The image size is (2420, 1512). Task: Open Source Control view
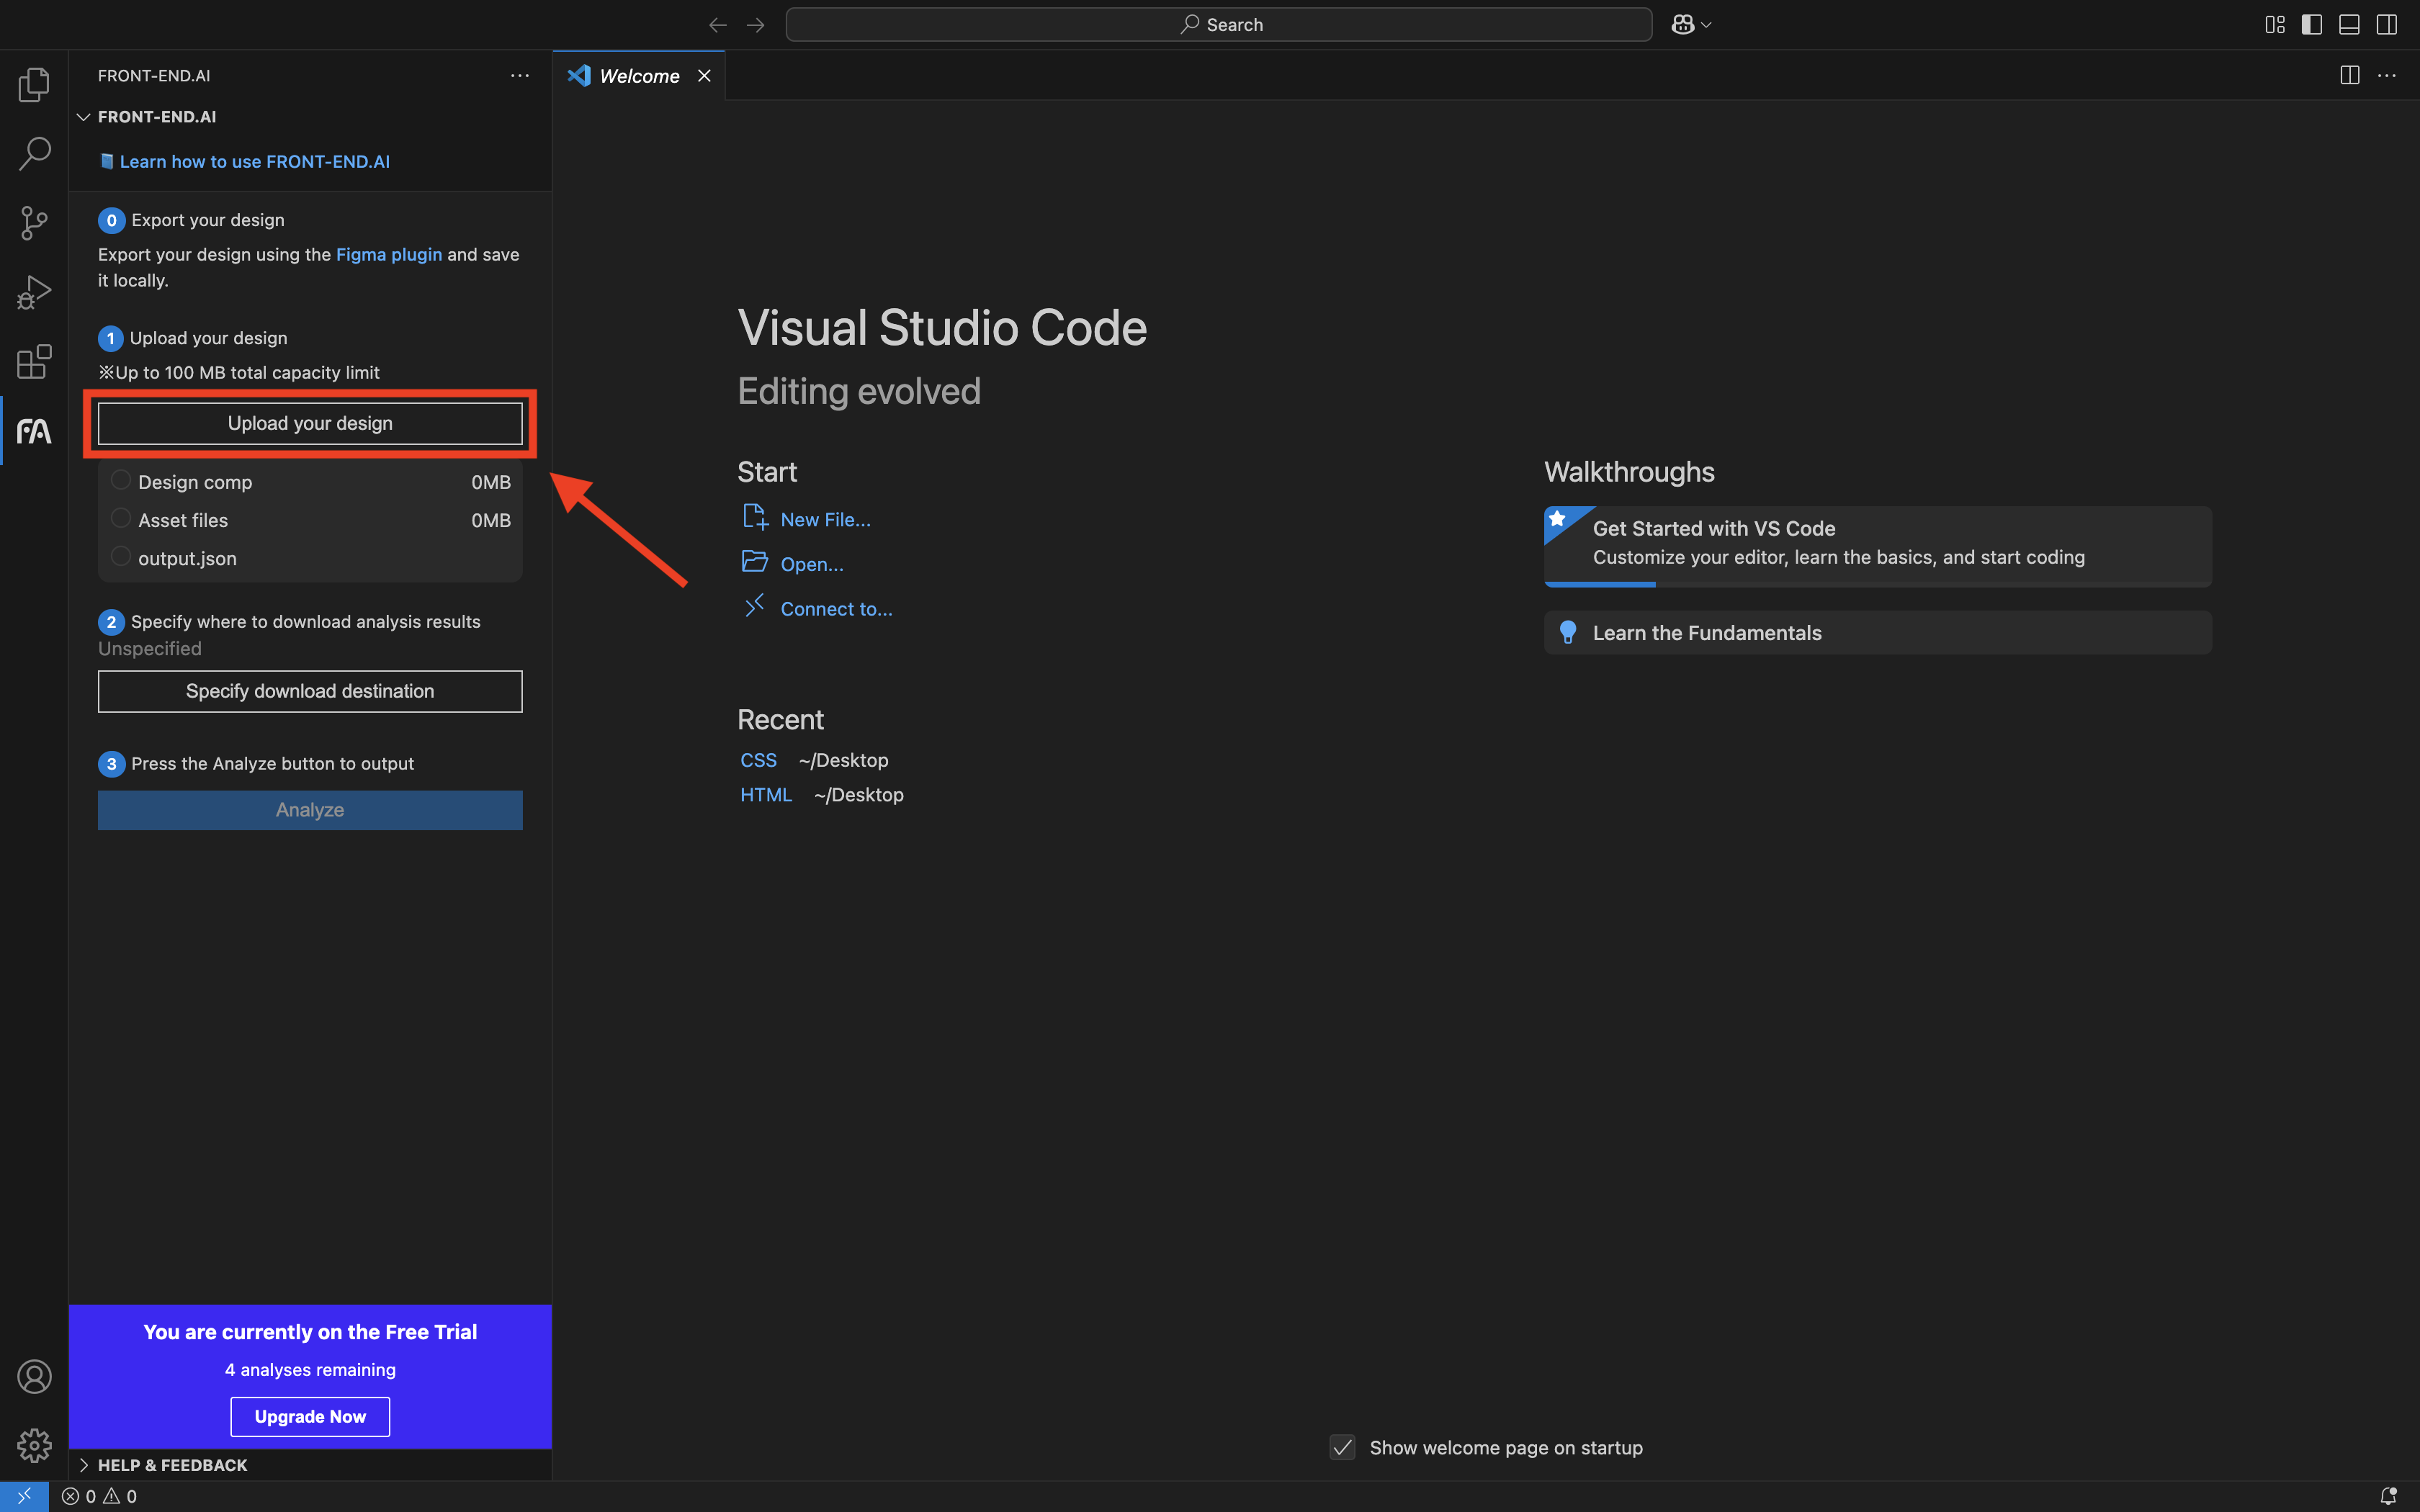pyautogui.click(x=34, y=223)
